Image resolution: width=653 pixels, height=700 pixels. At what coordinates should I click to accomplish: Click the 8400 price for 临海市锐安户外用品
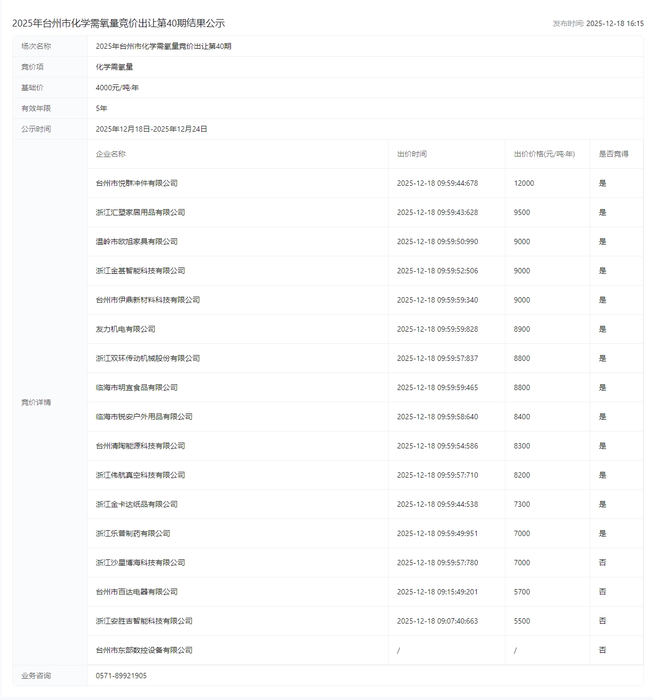tap(521, 417)
